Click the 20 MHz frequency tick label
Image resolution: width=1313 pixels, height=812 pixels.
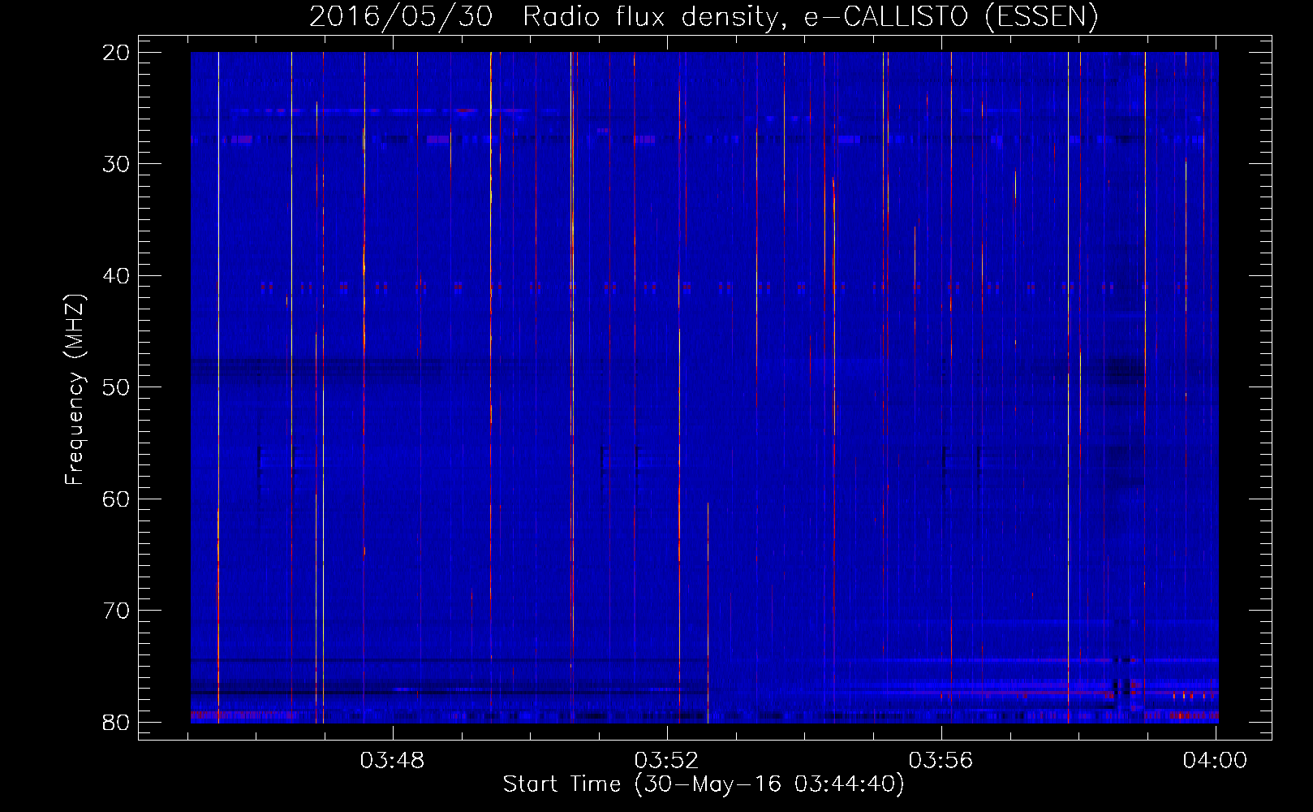pyautogui.click(x=117, y=53)
